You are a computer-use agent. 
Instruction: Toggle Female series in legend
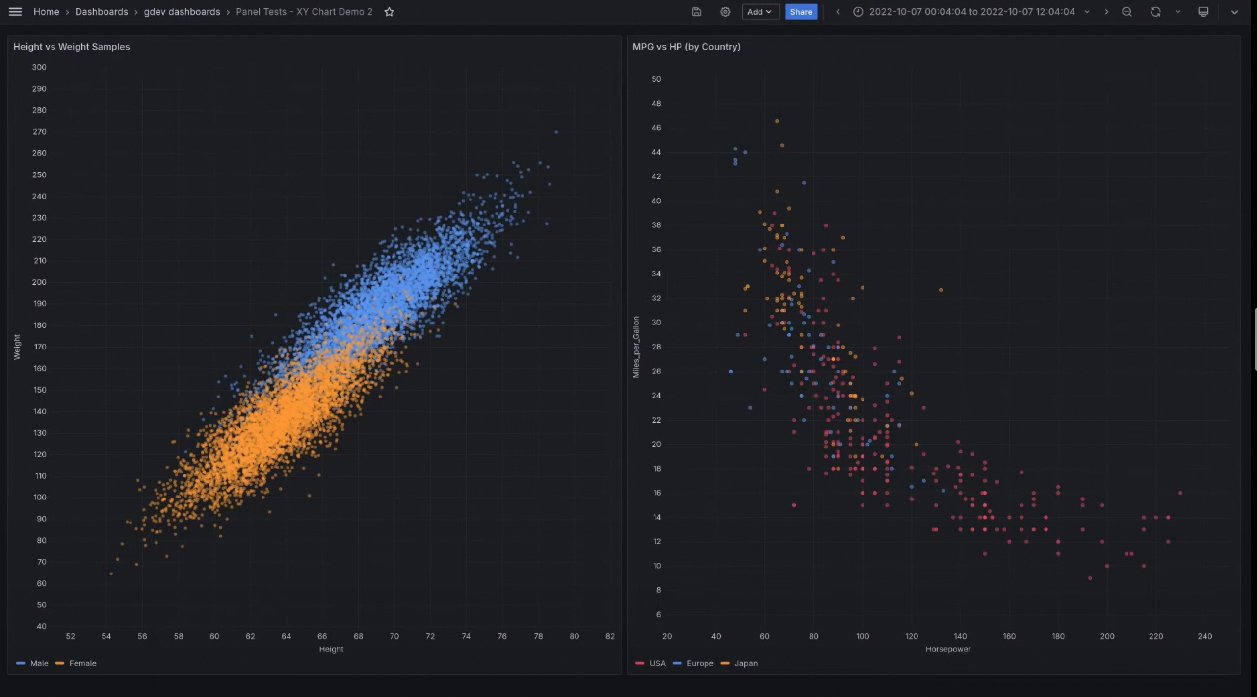click(82, 663)
